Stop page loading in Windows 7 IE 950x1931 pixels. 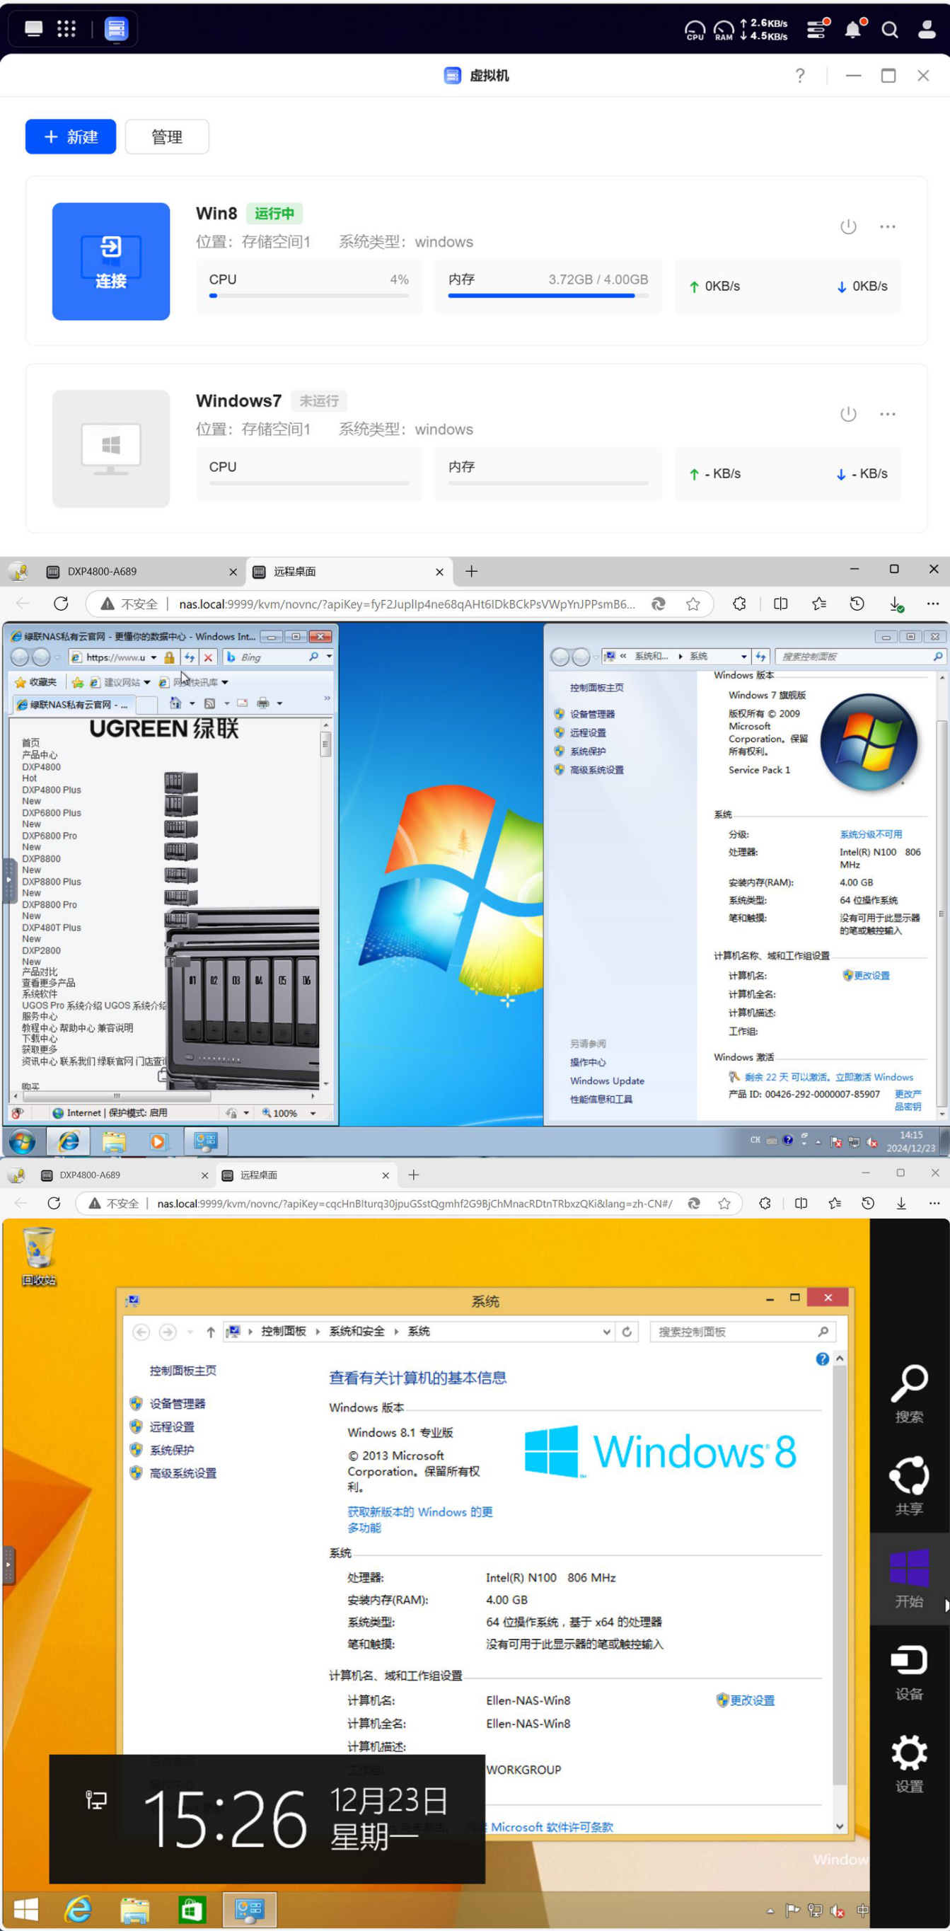(x=208, y=657)
